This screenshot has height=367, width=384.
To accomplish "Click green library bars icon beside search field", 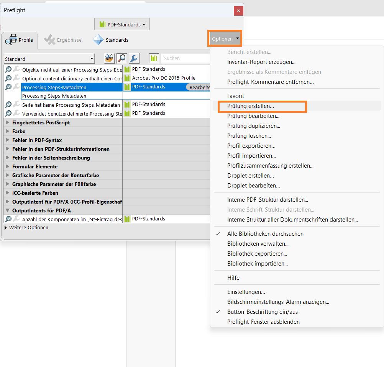I will tap(154, 59).
